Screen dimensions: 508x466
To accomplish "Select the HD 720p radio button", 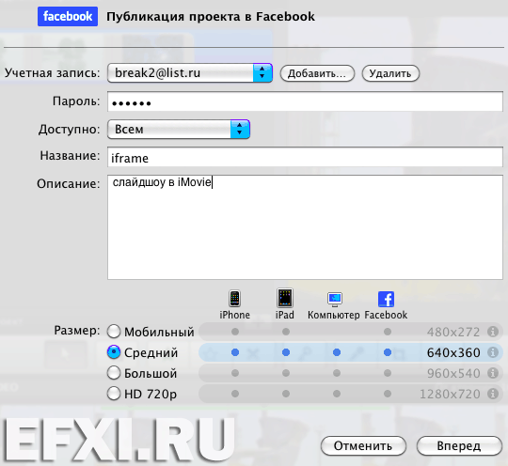I will coord(114,394).
